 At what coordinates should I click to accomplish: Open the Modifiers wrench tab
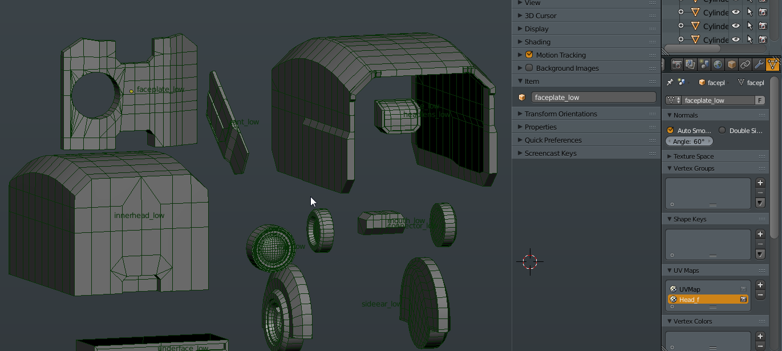point(759,64)
